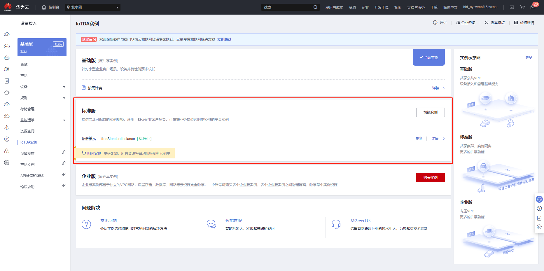
Task: Open the shopping cart icon
Action: click(x=522, y=7)
